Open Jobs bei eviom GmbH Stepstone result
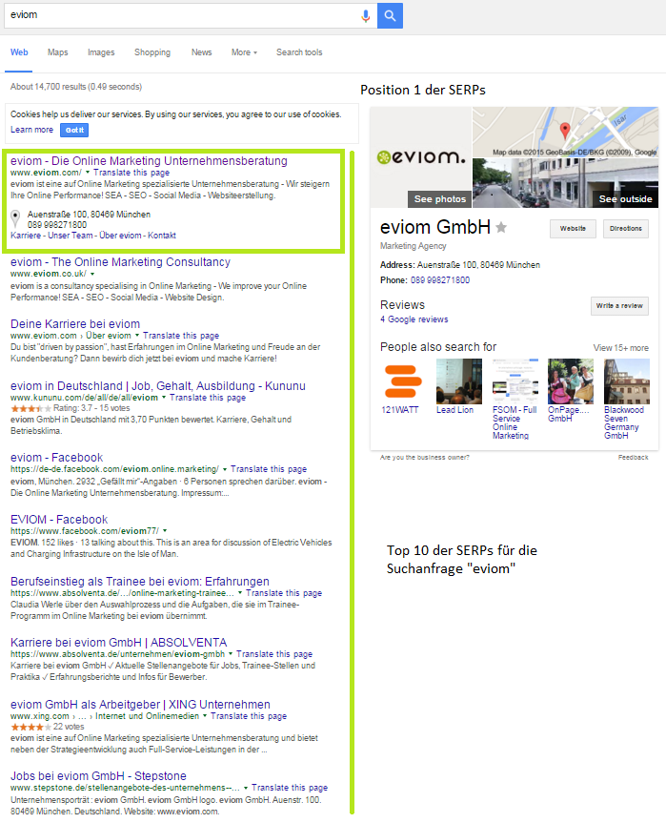666x823 pixels. 98,775
